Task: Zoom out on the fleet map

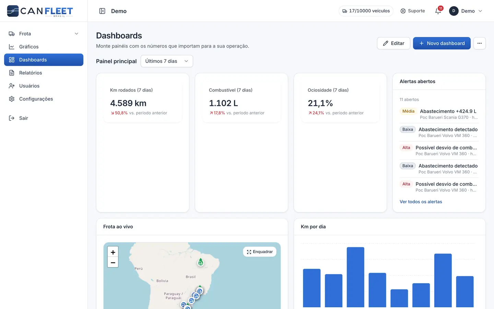Action: tap(113, 262)
